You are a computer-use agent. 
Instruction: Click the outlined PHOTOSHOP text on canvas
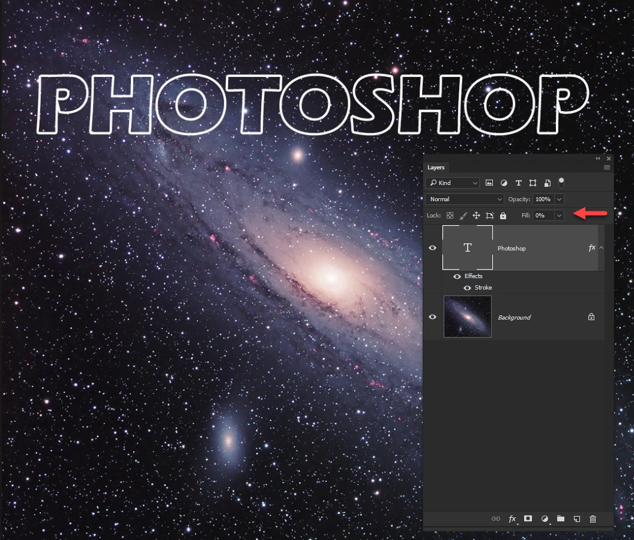click(313, 104)
